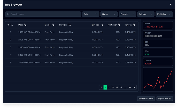Click the red profit line chart

158,80
